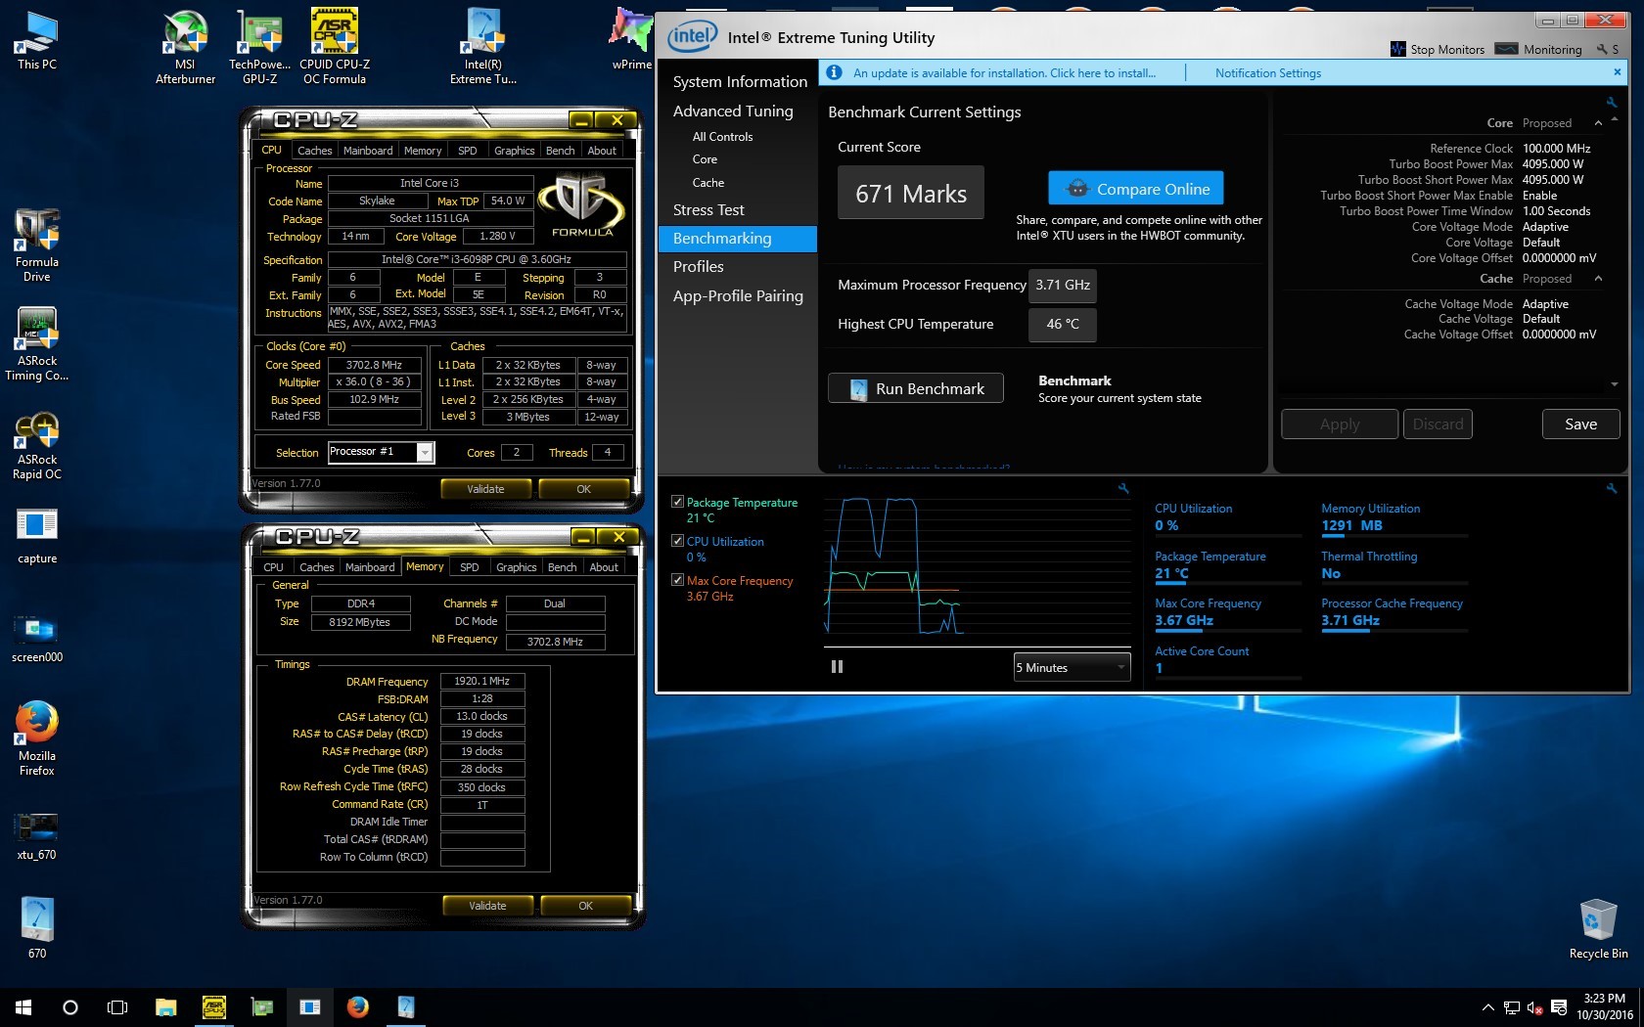Open CPUID CPU-Z OC Formula shortcut

[335, 47]
